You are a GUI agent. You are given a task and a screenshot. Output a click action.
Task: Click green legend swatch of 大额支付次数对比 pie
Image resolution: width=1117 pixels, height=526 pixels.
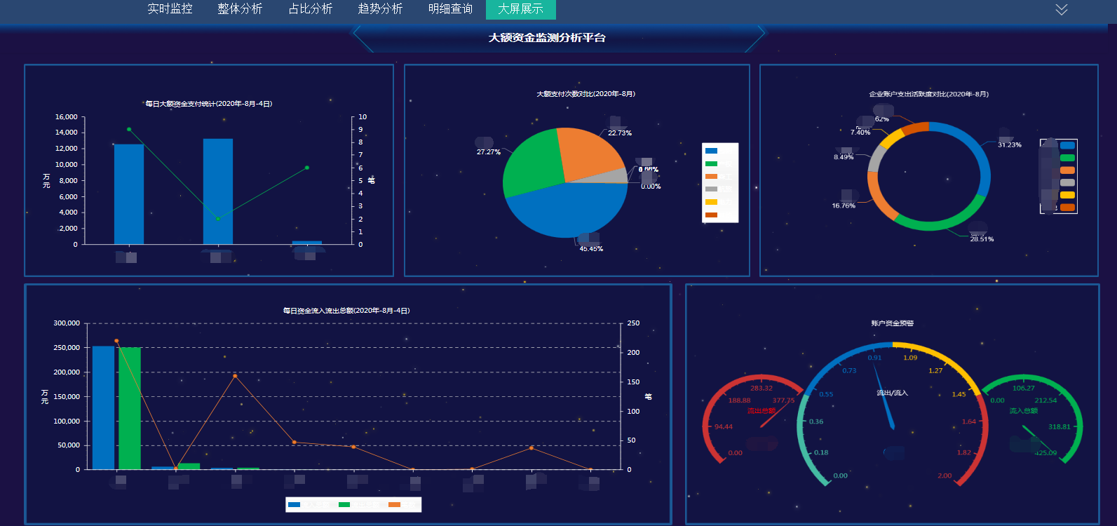click(711, 163)
